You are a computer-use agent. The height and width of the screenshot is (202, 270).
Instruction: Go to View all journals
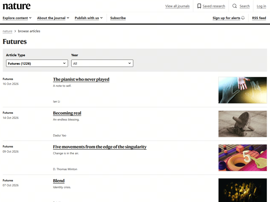[x=177, y=6]
